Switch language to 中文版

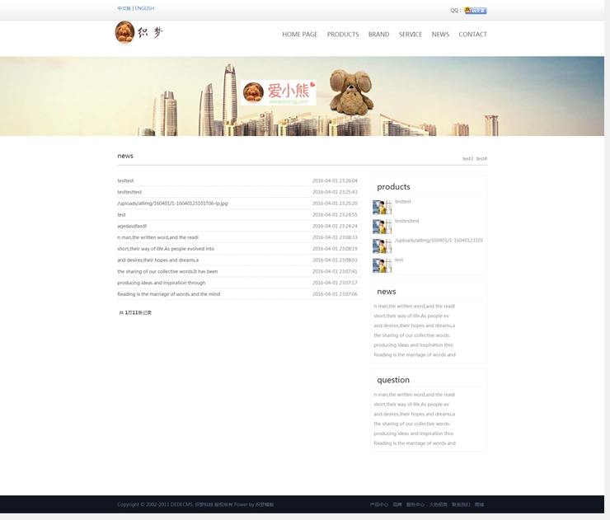coord(124,8)
